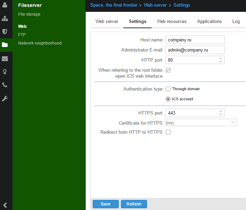Switch to the Applications tab

[209, 22]
